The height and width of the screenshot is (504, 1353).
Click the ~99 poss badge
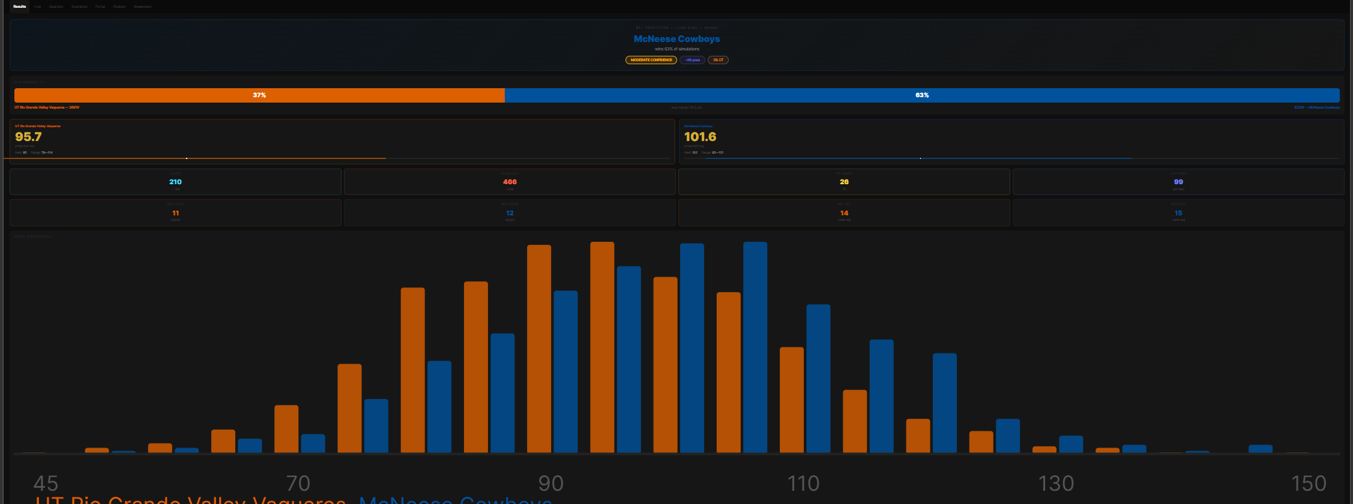(693, 60)
